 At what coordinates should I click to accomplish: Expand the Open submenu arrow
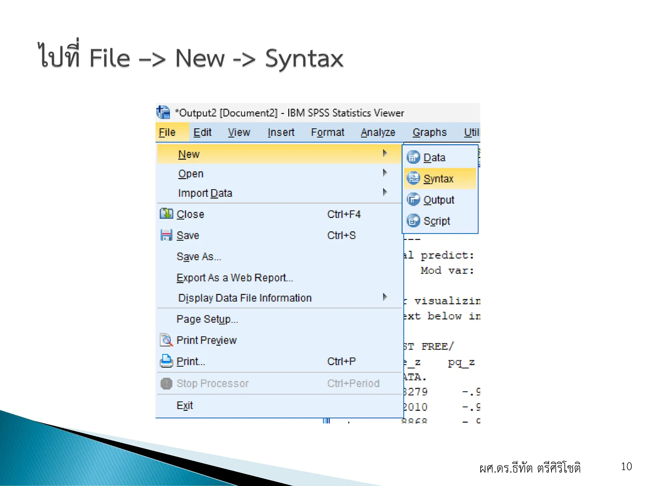(x=385, y=173)
